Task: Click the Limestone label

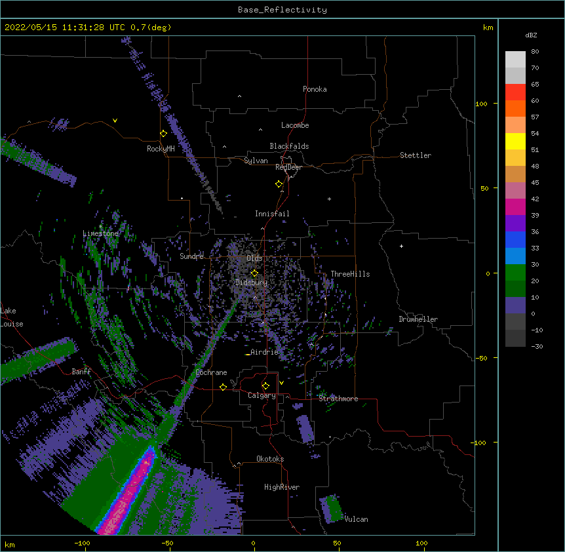Action: pos(100,233)
